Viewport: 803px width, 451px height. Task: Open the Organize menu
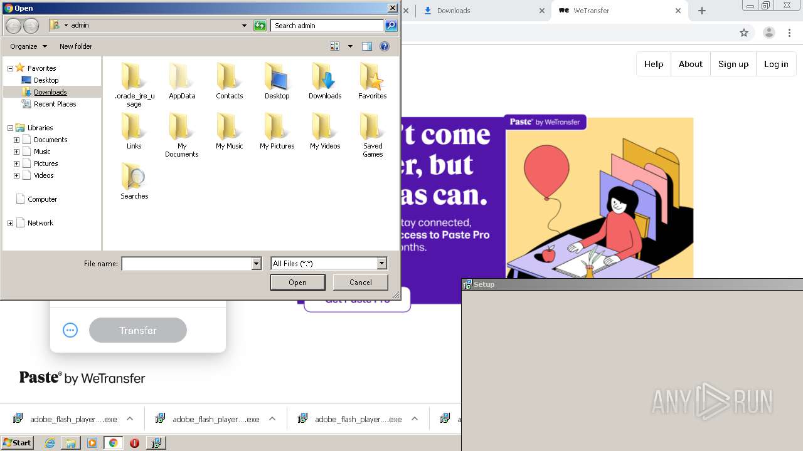click(x=28, y=46)
